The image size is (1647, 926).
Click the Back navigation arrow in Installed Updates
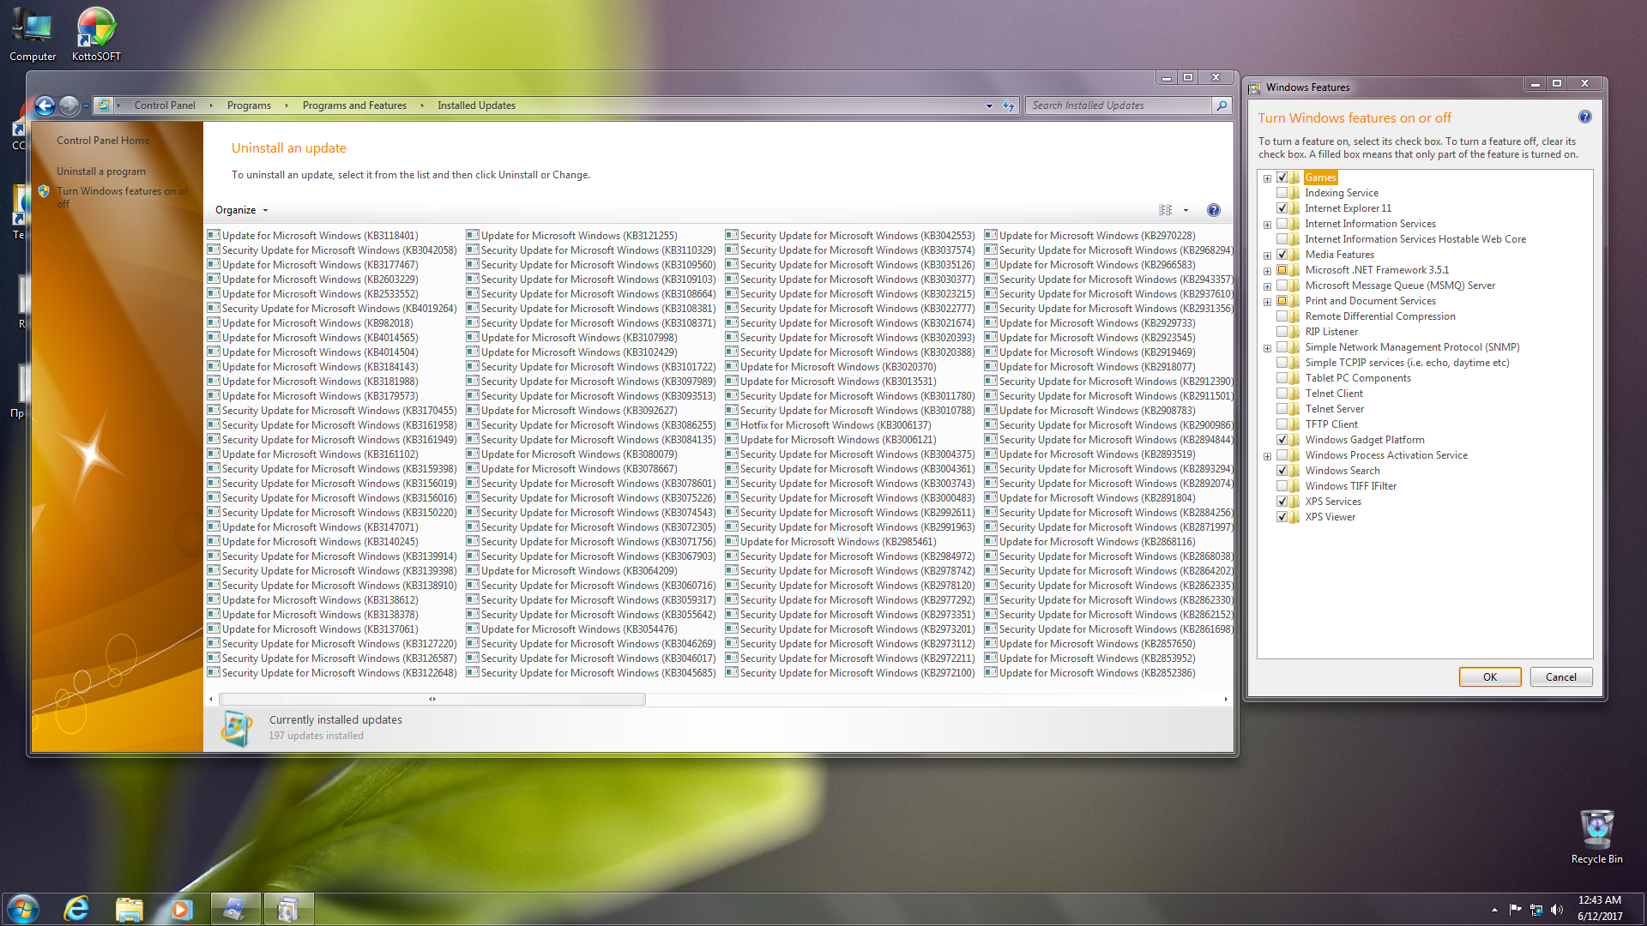pyautogui.click(x=45, y=105)
